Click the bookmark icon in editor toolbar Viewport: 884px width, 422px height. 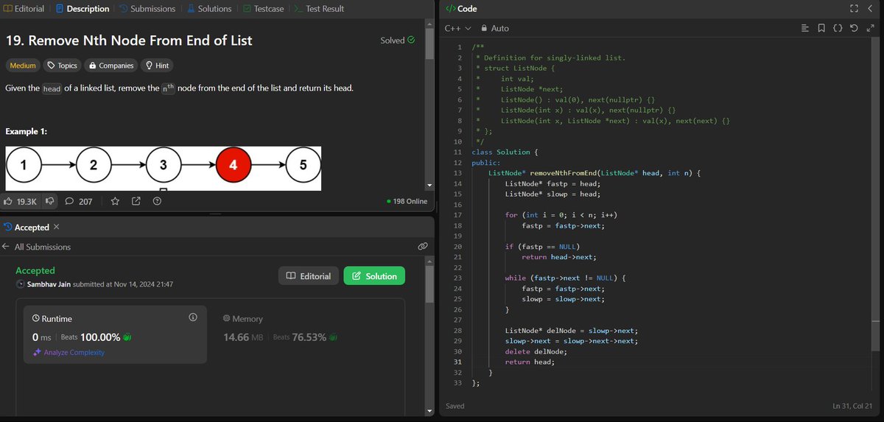[821, 28]
